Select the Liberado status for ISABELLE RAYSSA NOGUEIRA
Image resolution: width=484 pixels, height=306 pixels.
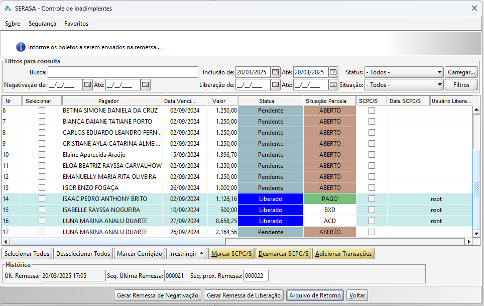click(271, 210)
